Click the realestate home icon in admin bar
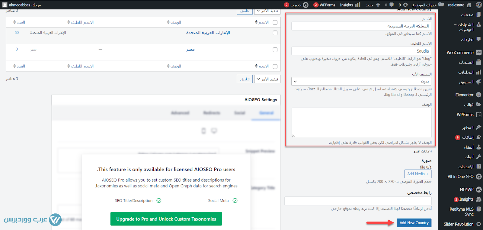483x230 pixels. pos(469,5)
